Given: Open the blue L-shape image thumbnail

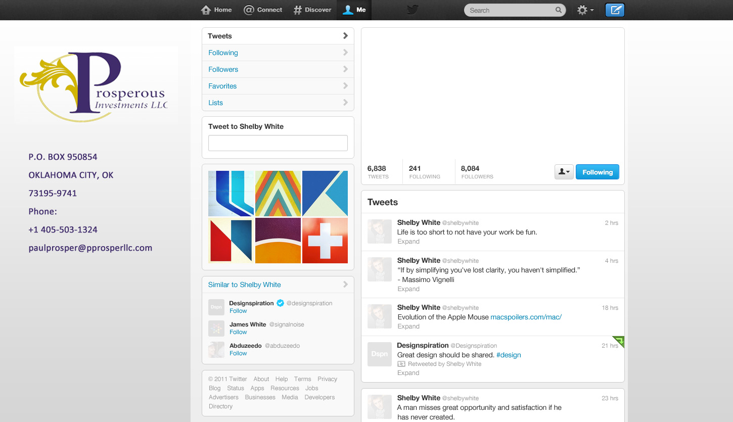Looking at the screenshot, I should point(231,194).
